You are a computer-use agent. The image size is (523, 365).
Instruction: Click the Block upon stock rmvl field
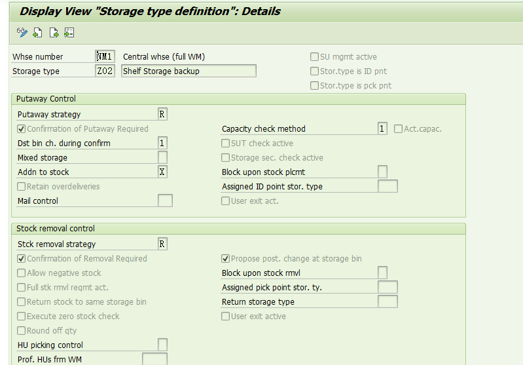click(x=382, y=273)
